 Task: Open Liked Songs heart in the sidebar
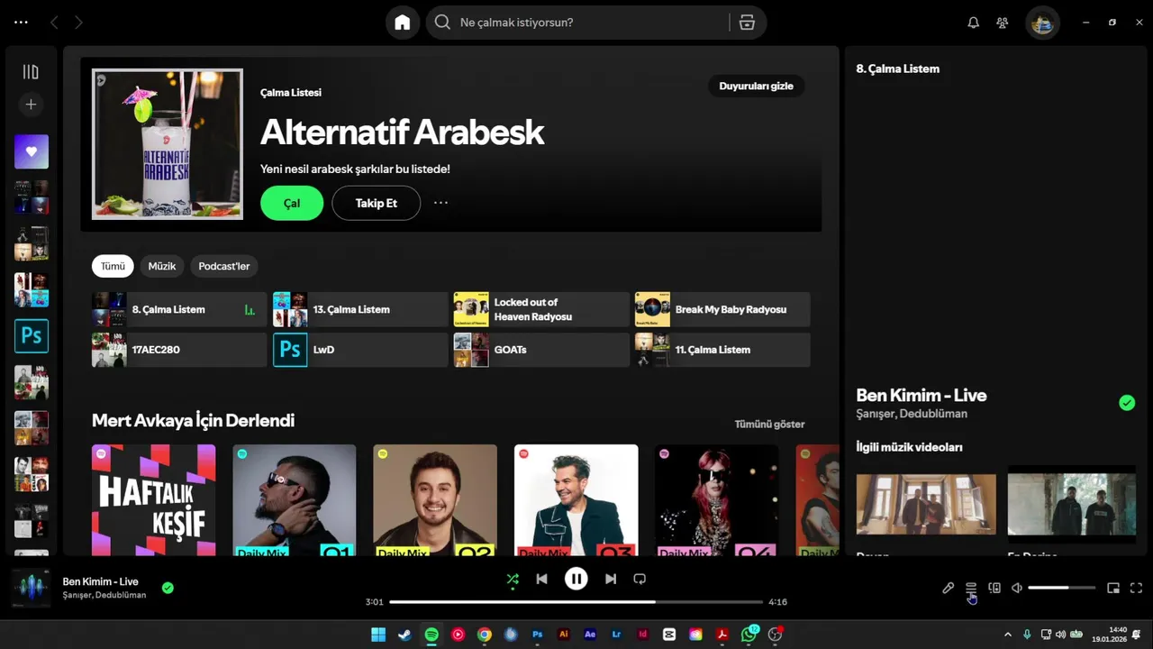(32, 151)
